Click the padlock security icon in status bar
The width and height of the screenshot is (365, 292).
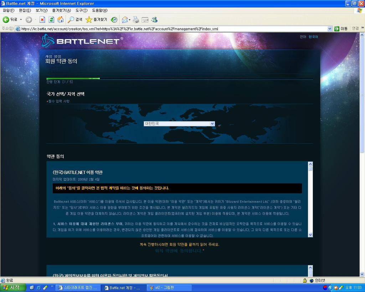click(304, 280)
